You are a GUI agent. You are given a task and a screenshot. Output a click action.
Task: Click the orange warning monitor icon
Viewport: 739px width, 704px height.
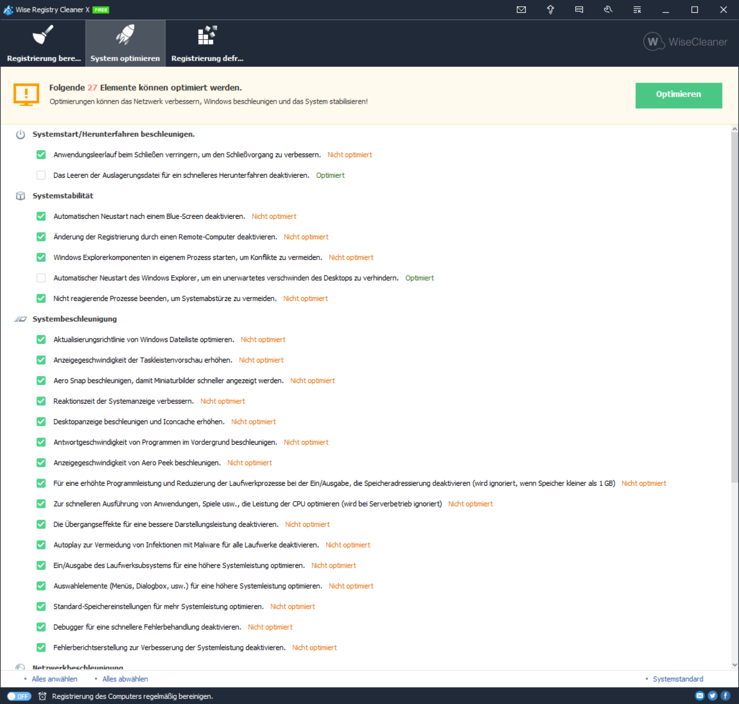[x=26, y=94]
